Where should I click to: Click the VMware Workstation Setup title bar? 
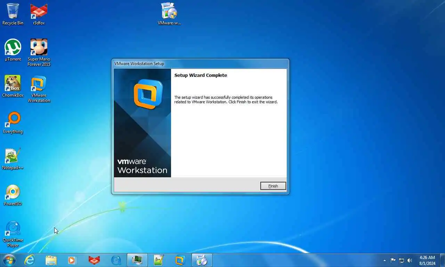(x=200, y=64)
